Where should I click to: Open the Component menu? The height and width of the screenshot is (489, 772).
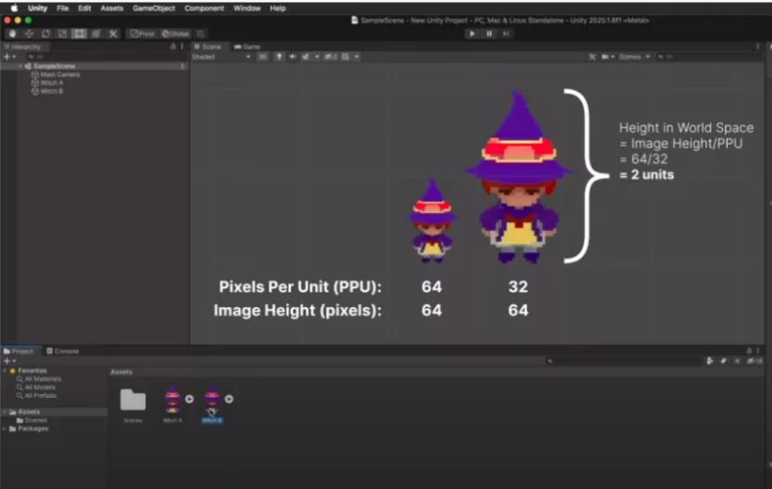(204, 9)
